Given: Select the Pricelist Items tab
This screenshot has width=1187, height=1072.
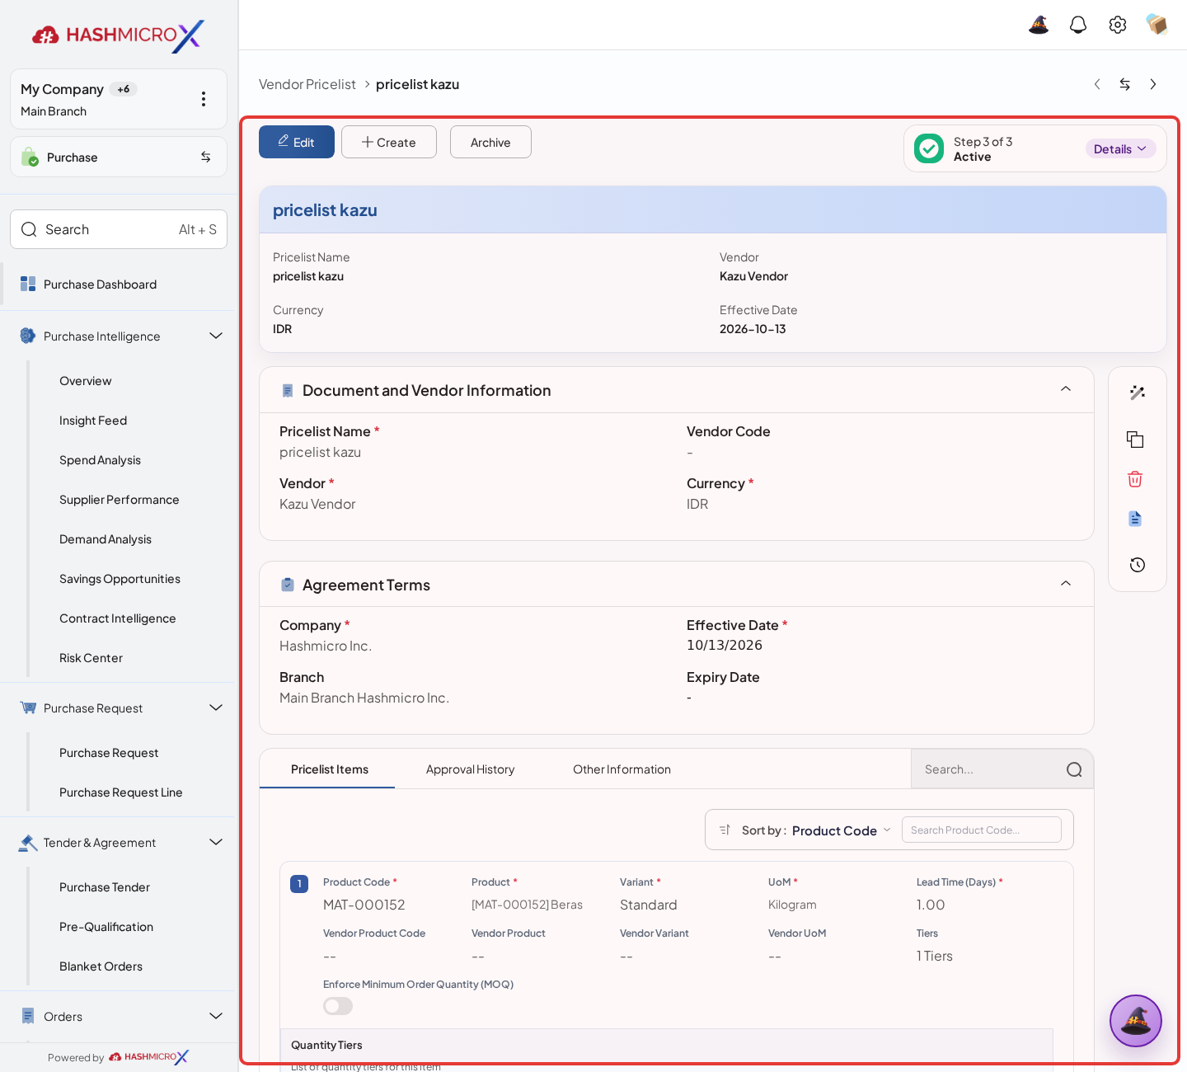Looking at the screenshot, I should tap(330, 769).
